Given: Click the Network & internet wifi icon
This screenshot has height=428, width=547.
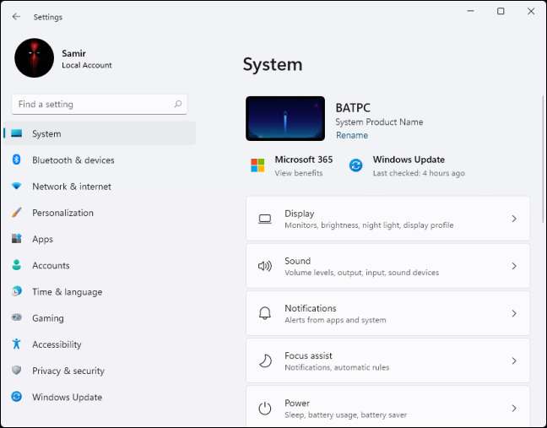Looking at the screenshot, I should [x=16, y=187].
